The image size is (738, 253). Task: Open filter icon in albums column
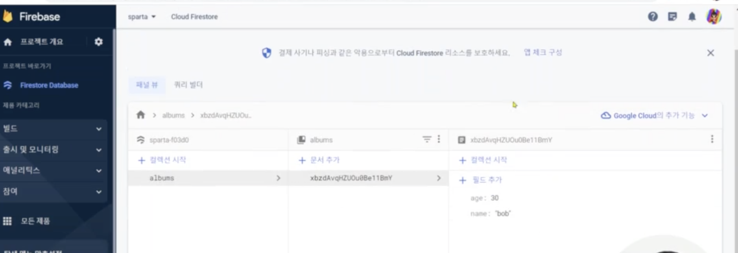click(x=426, y=140)
